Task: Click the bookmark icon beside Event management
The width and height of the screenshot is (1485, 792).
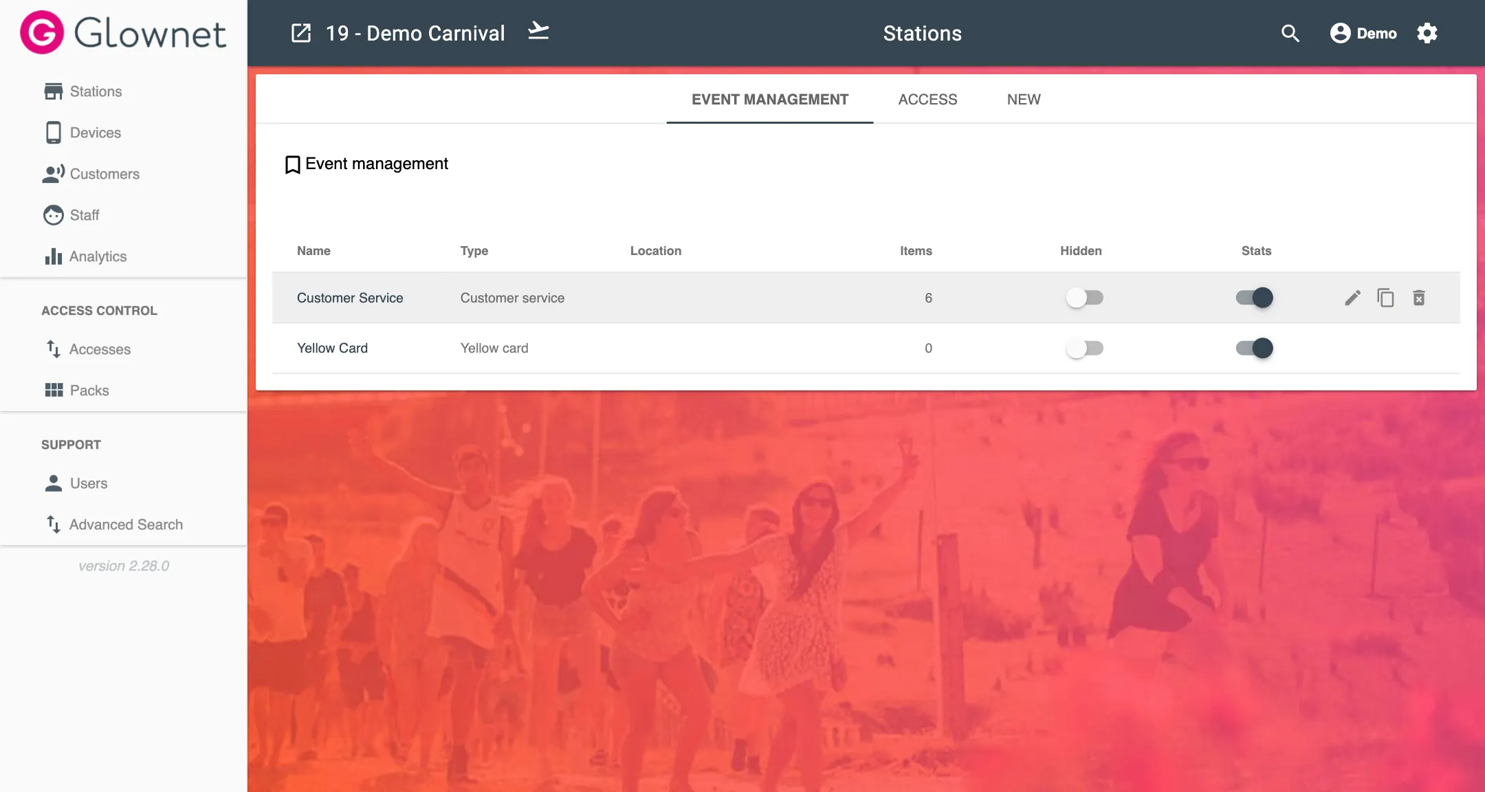Action: pos(293,164)
